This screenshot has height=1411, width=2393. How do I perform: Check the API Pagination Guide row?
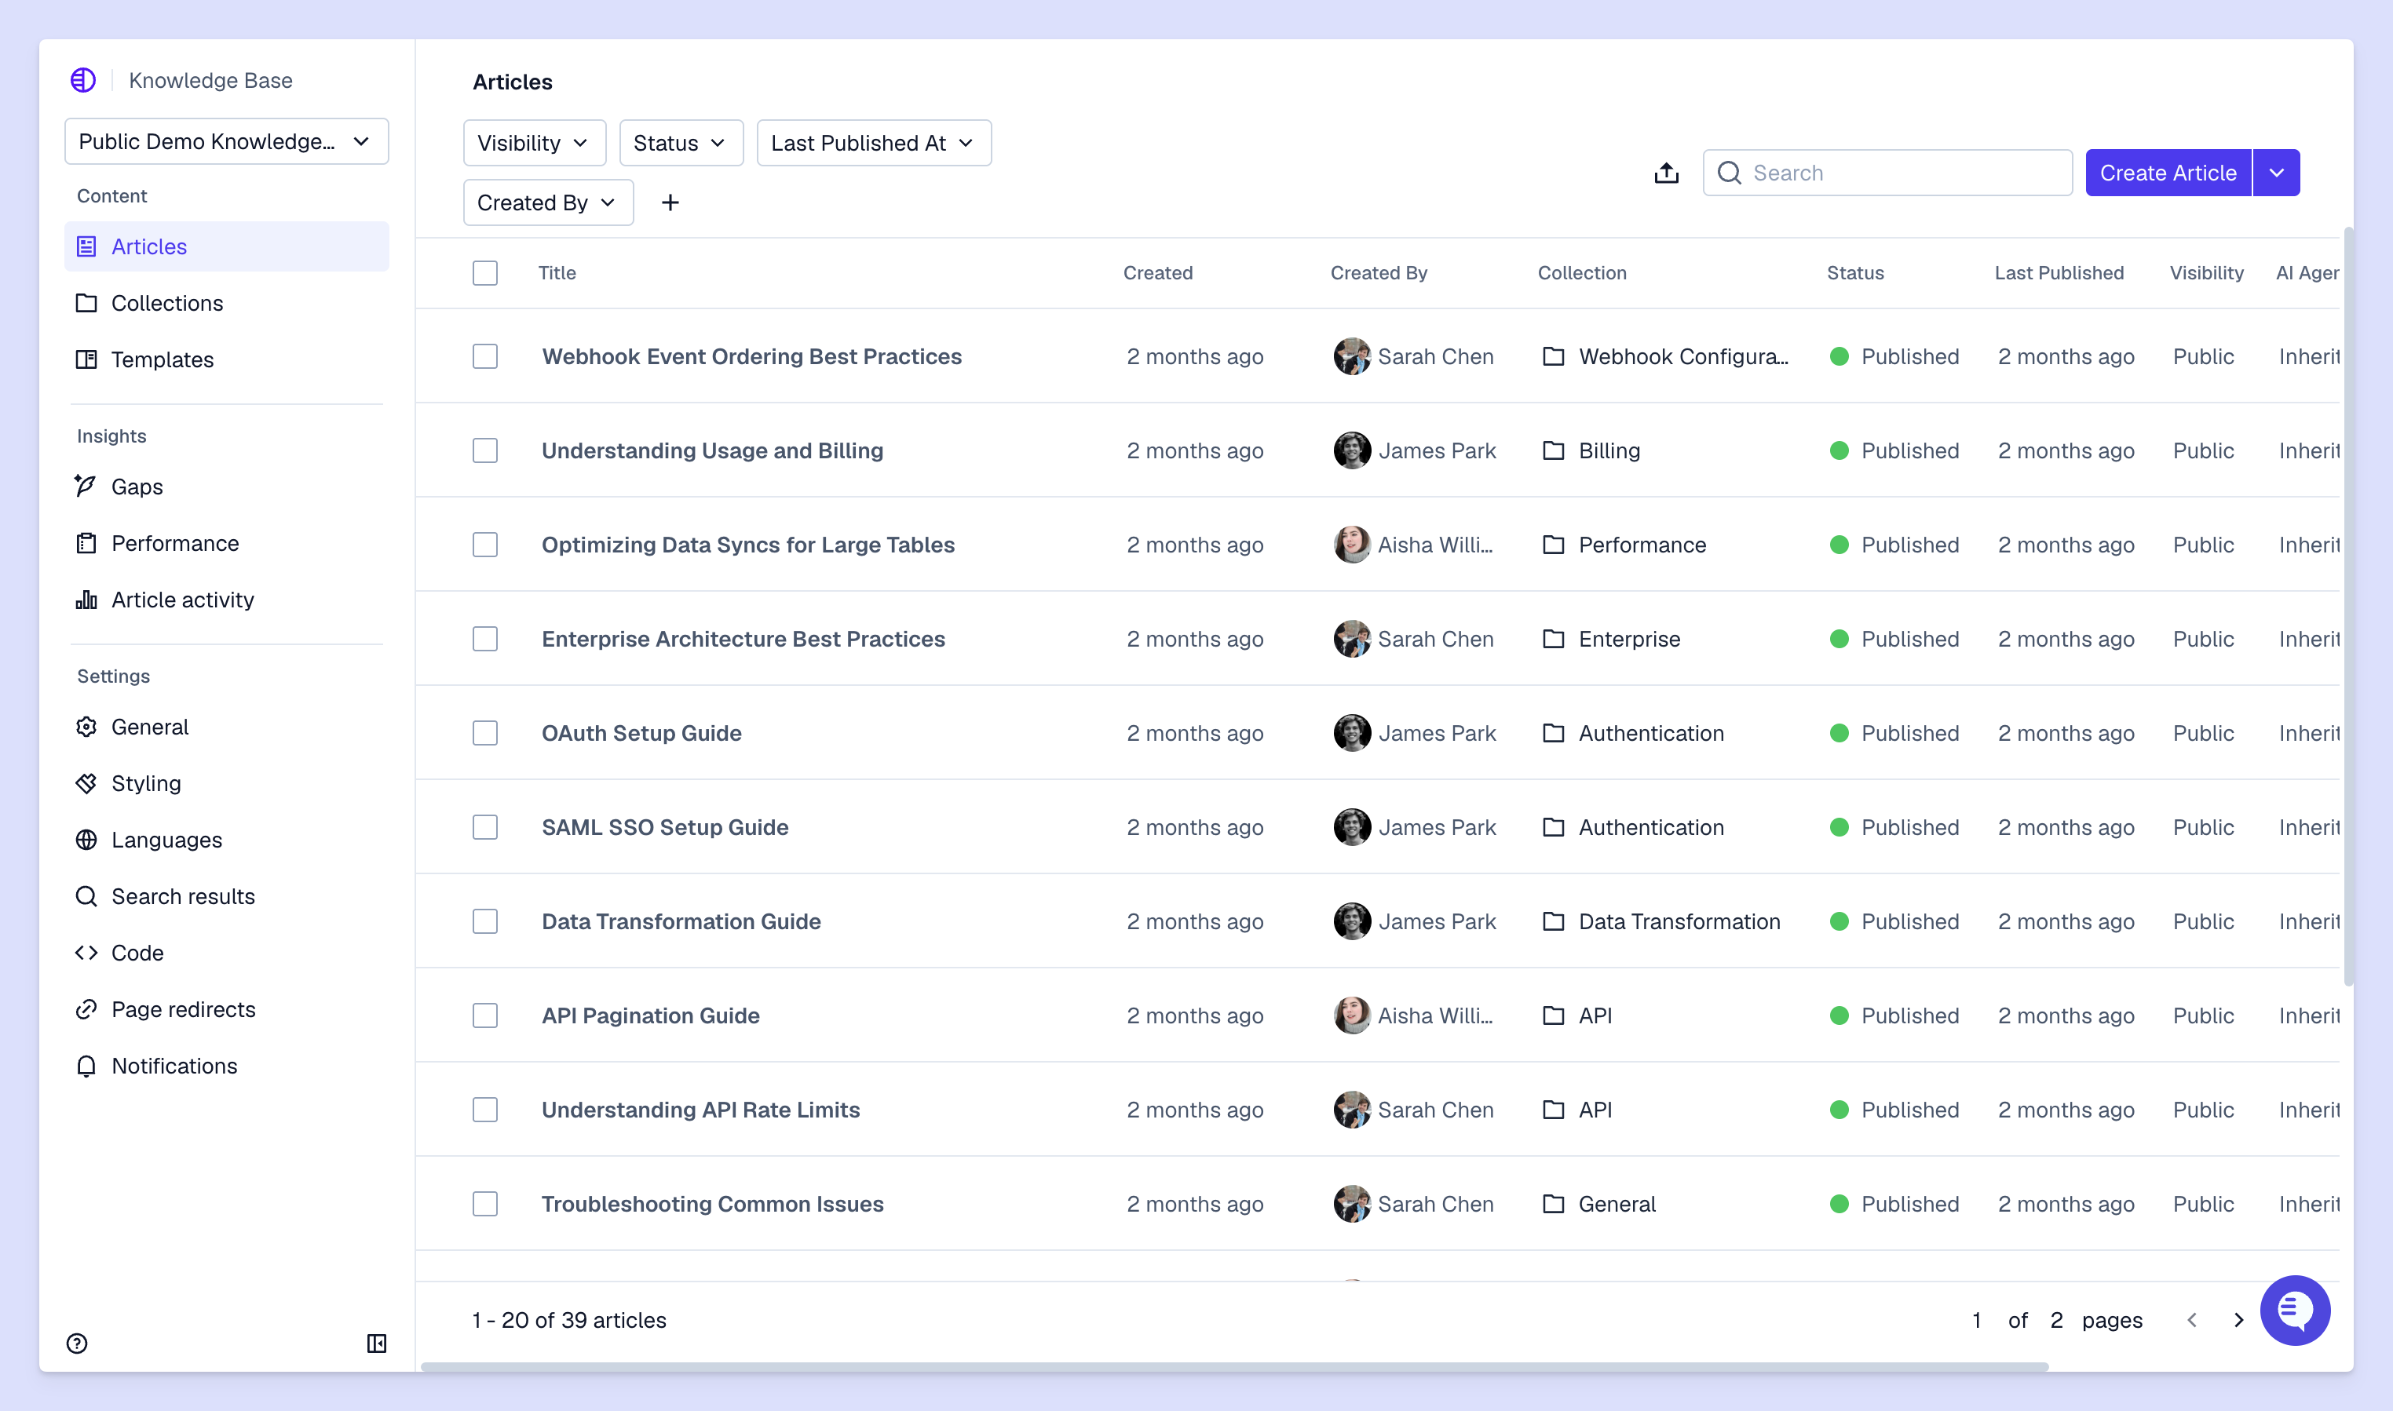[485, 1015]
